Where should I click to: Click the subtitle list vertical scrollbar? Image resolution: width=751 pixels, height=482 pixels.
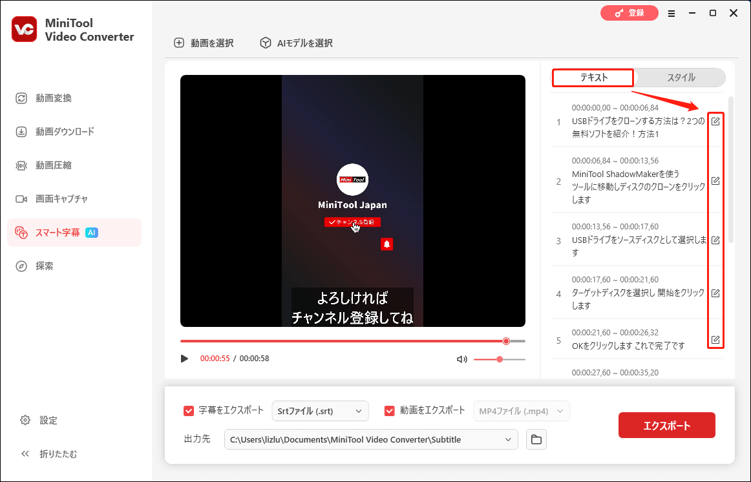tap(730, 170)
